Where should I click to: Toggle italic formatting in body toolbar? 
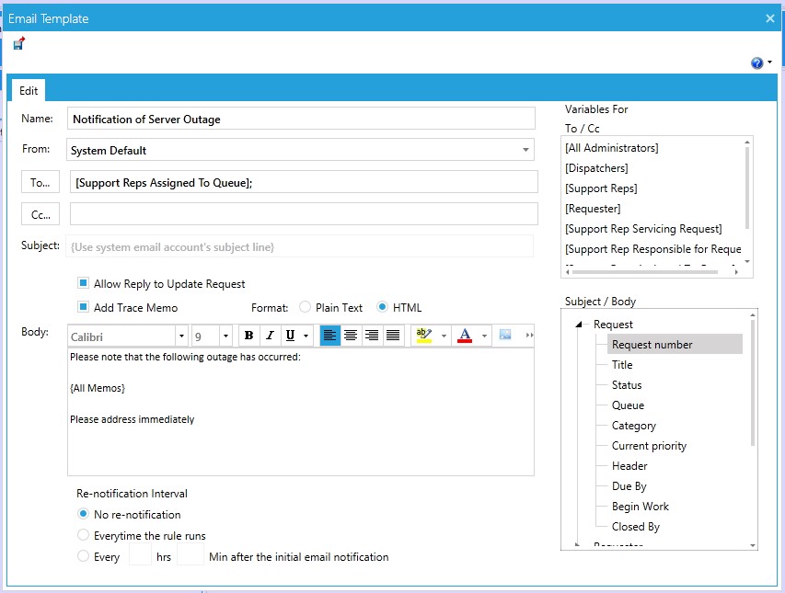(270, 336)
